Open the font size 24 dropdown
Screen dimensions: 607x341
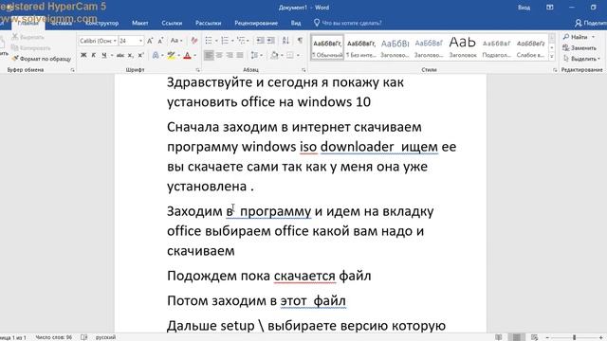tap(141, 41)
